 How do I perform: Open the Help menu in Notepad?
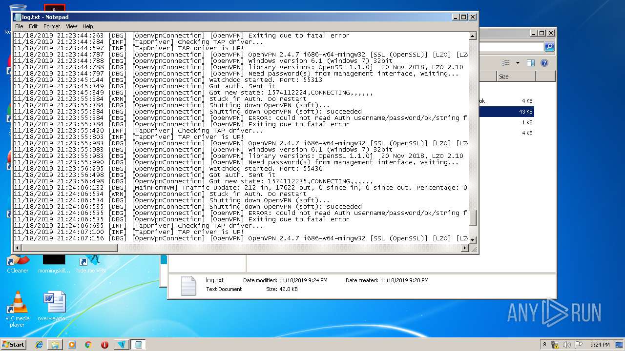87,26
